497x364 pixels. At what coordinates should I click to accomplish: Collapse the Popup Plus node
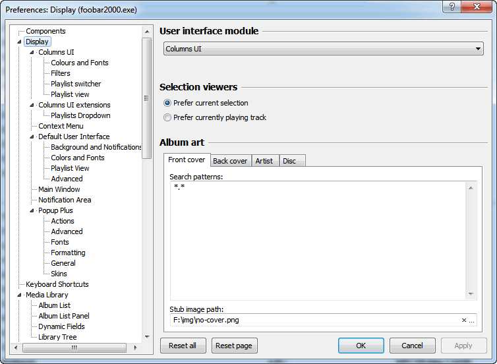[32, 210]
